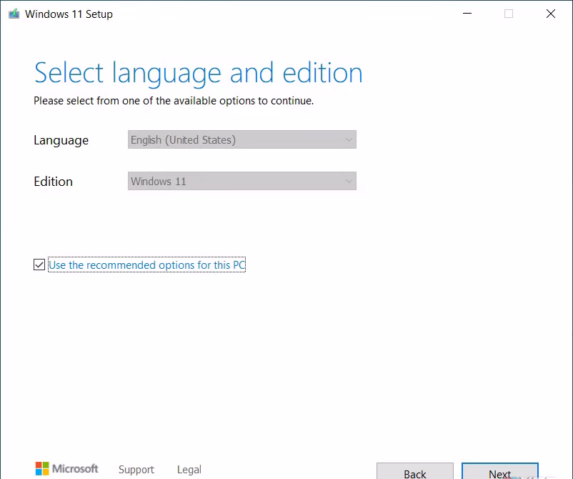
Task: Click the 'Language' field label
Action: coord(61,140)
